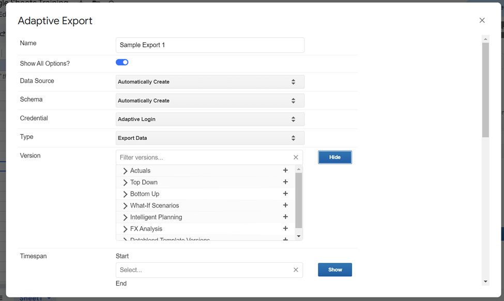Image resolution: width=504 pixels, height=301 pixels.
Task: Add Intelligent Planning with plus icon
Action: [x=285, y=217]
